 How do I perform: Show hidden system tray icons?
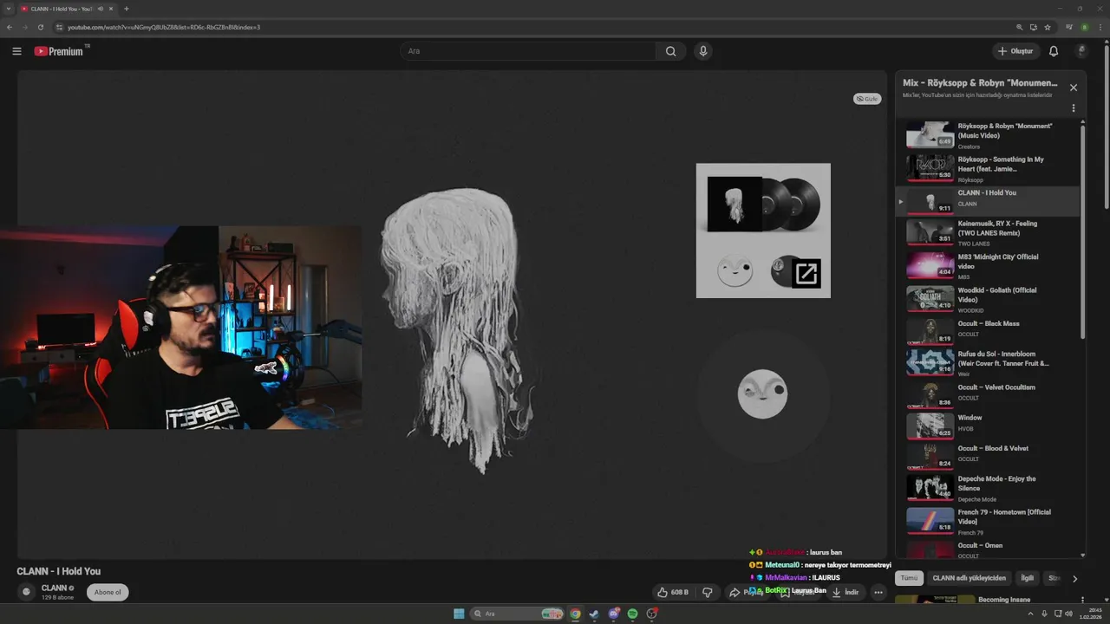[x=1030, y=614]
